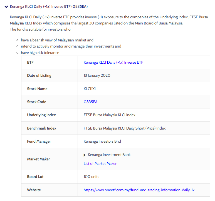The image size is (215, 201).
Task: Click the fund manager value Kenanga Investors Bhd
Action: (x=102, y=141)
